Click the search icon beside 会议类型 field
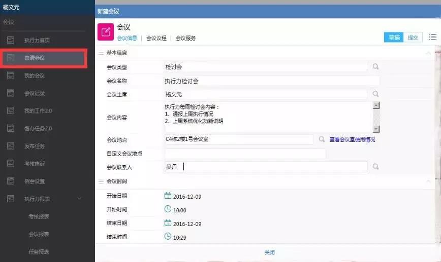Screen dimensions: 441x262 [x=375, y=66]
